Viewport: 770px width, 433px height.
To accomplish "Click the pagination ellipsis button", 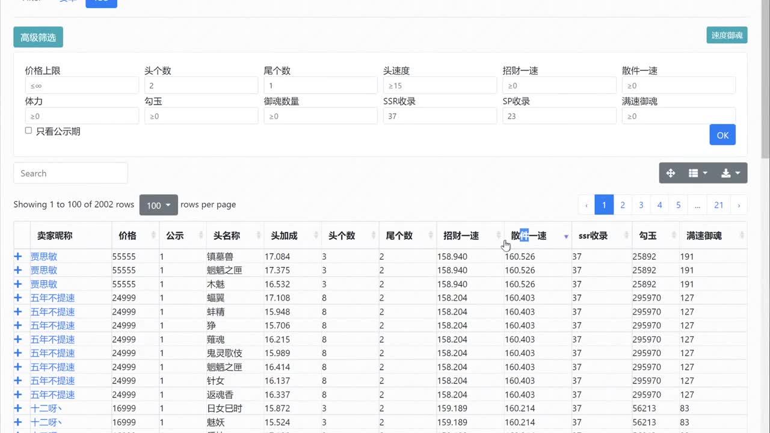I will click(x=697, y=205).
